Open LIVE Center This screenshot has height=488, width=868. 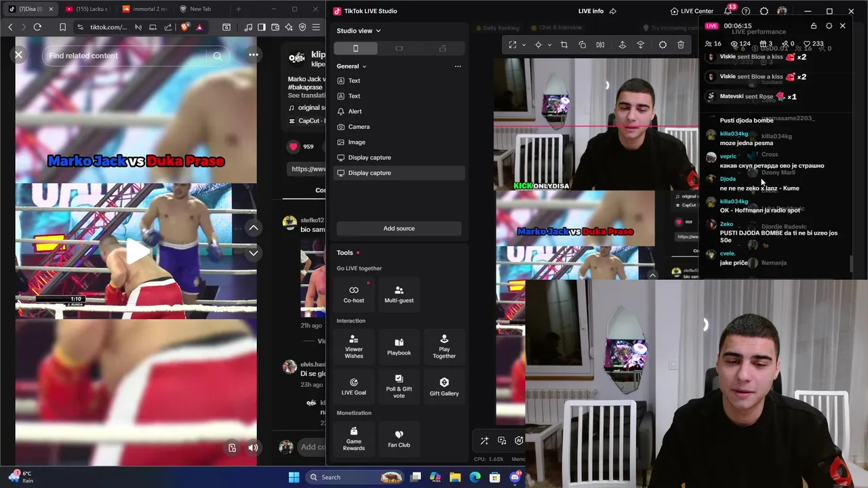(x=692, y=11)
